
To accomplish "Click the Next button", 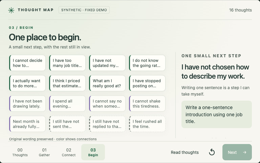I will (237, 152).
